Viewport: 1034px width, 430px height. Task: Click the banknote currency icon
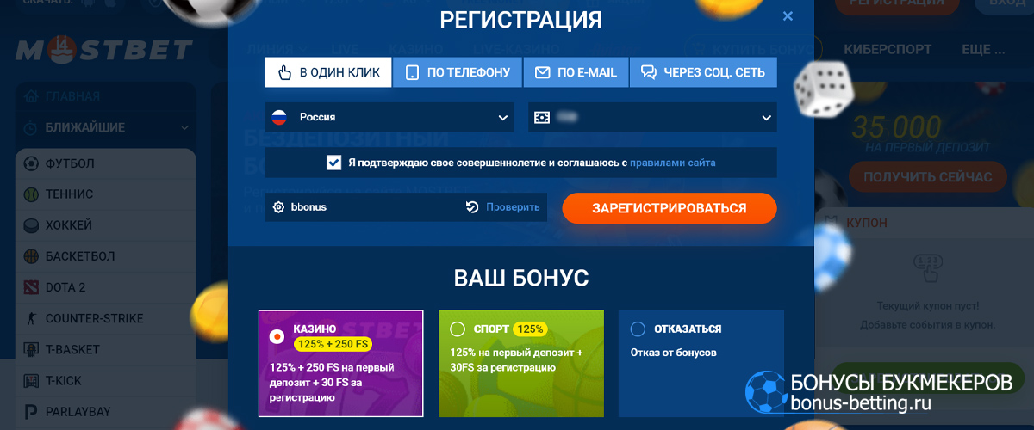[x=541, y=117]
